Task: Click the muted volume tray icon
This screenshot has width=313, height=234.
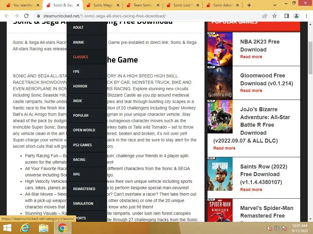Action: point(269,228)
